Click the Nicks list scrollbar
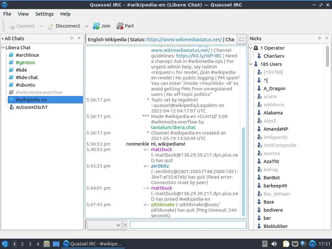This screenshot has width=332, height=249. [327, 56]
